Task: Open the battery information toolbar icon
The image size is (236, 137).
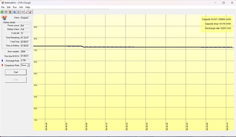Action: [x=10, y=12]
